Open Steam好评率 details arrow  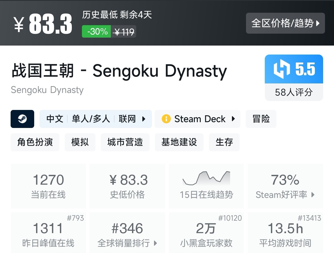click(313, 195)
